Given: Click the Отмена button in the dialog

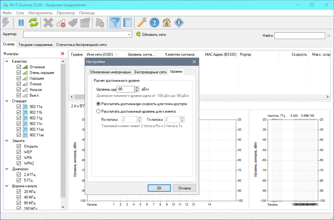Looking at the screenshot, I should tap(184, 188).
